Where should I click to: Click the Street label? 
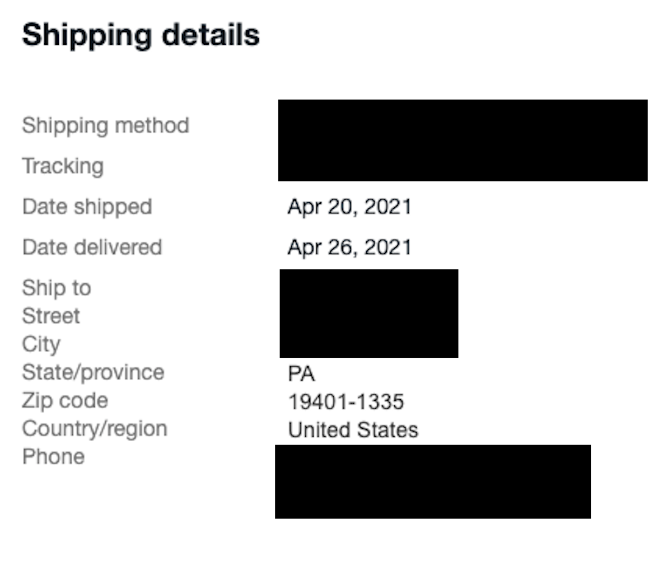tap(50, 316)
